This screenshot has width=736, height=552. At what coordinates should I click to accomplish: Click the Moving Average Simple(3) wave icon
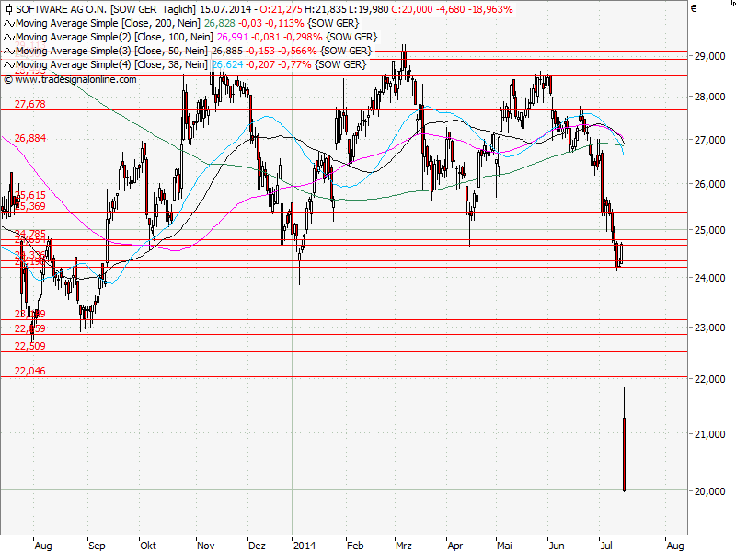[x=9, y=51]
